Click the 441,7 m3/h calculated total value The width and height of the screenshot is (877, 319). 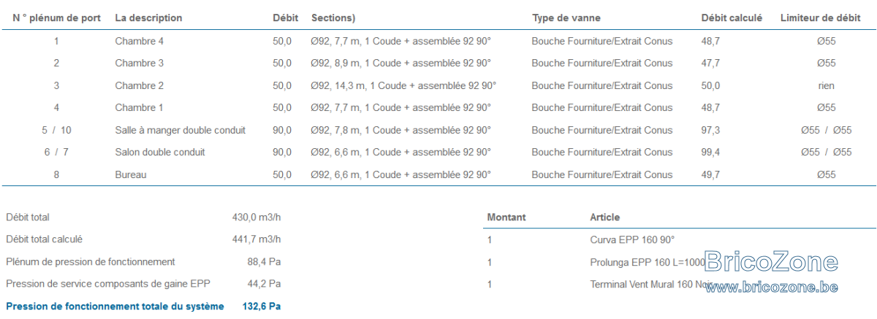257,239
